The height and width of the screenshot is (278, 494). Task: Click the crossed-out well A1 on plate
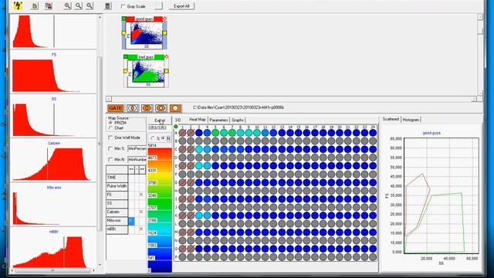(182, 133)
